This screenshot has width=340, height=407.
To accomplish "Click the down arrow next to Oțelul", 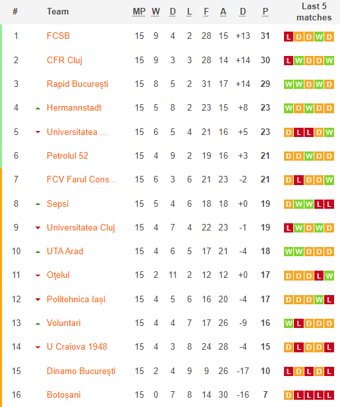I will (x=38, y=275).
